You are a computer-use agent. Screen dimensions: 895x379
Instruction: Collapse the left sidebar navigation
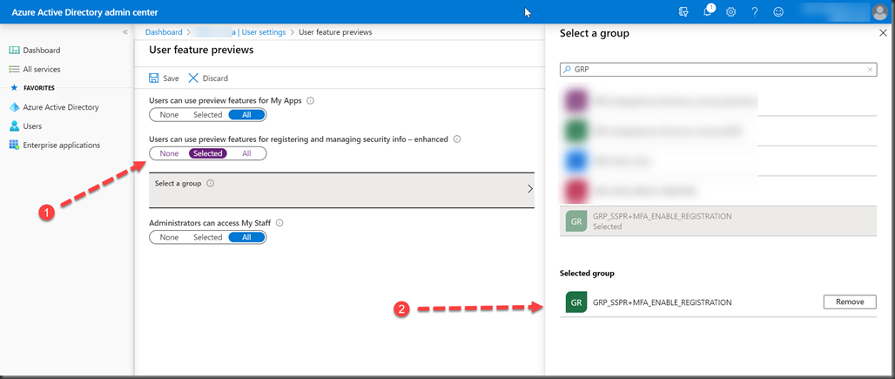[x=124, y=32]
